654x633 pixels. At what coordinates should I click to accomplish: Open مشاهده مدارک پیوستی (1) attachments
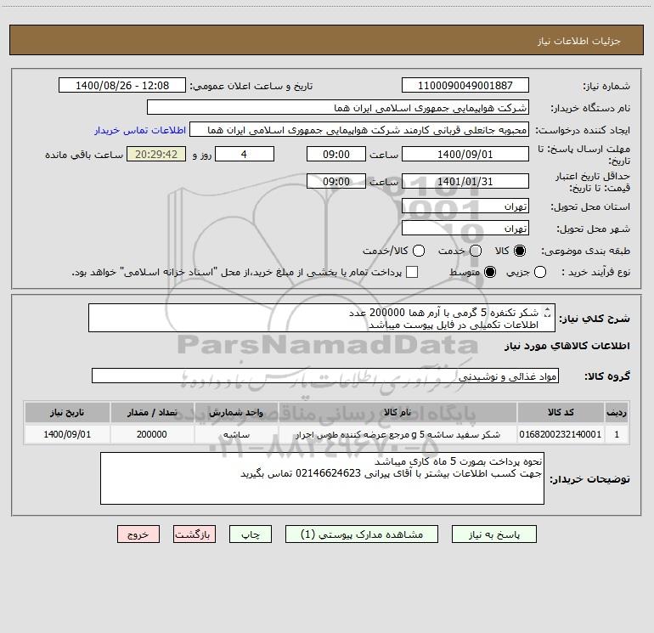click(362, 534)
